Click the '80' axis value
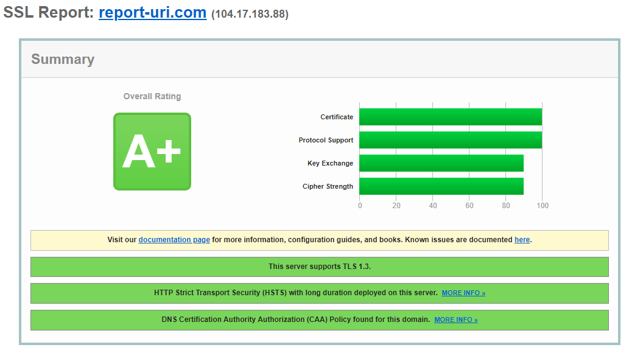 pos(506,206)
